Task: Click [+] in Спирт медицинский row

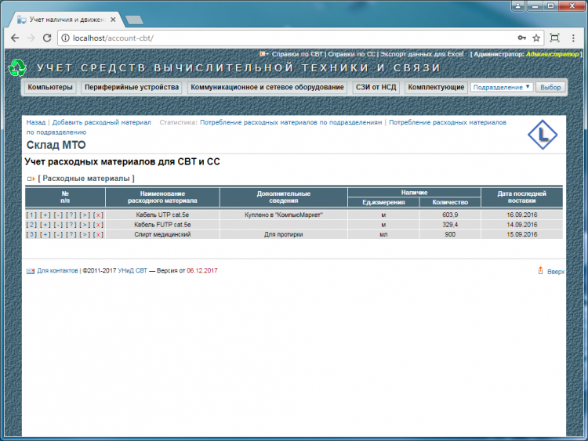Action: (45, 234)
